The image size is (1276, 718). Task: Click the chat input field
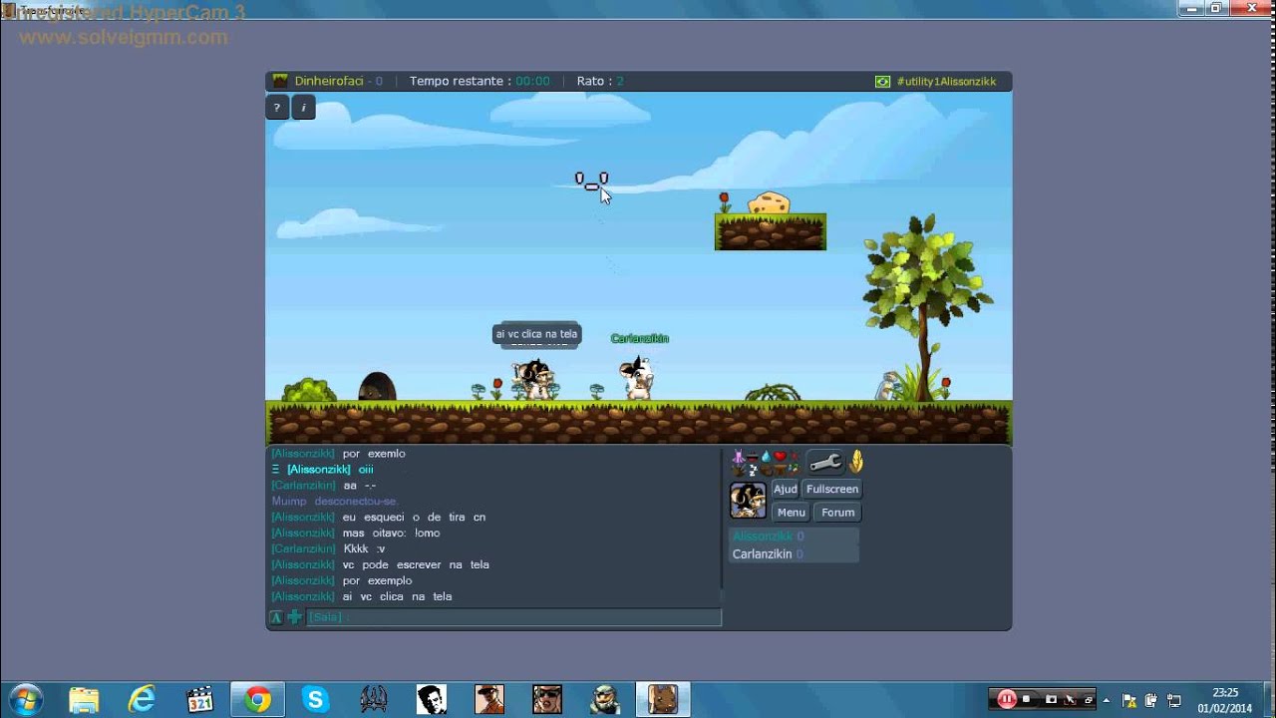[x=513, y=617]
